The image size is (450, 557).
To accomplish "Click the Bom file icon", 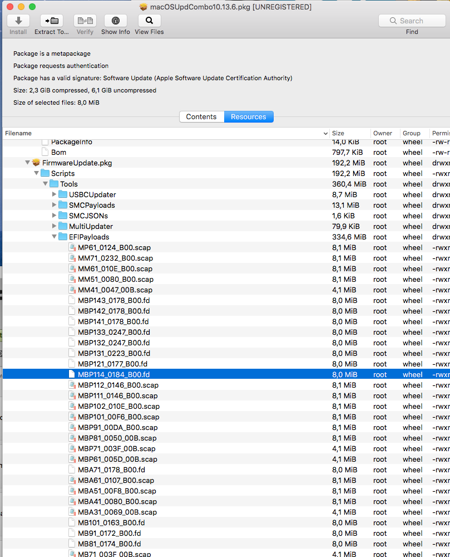I will [45, 152].
